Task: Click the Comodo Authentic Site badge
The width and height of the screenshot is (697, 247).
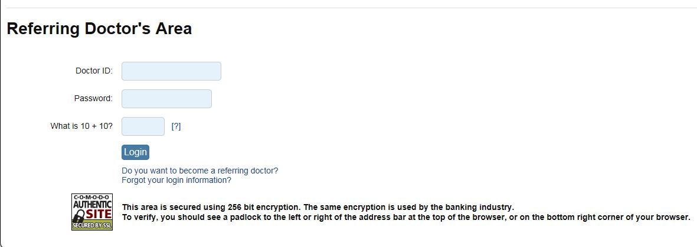Action: pyautogui.click(x=91, y=212)
